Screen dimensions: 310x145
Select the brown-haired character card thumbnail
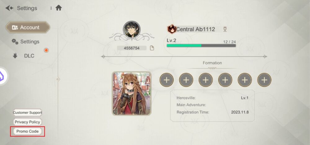point(132,94)
